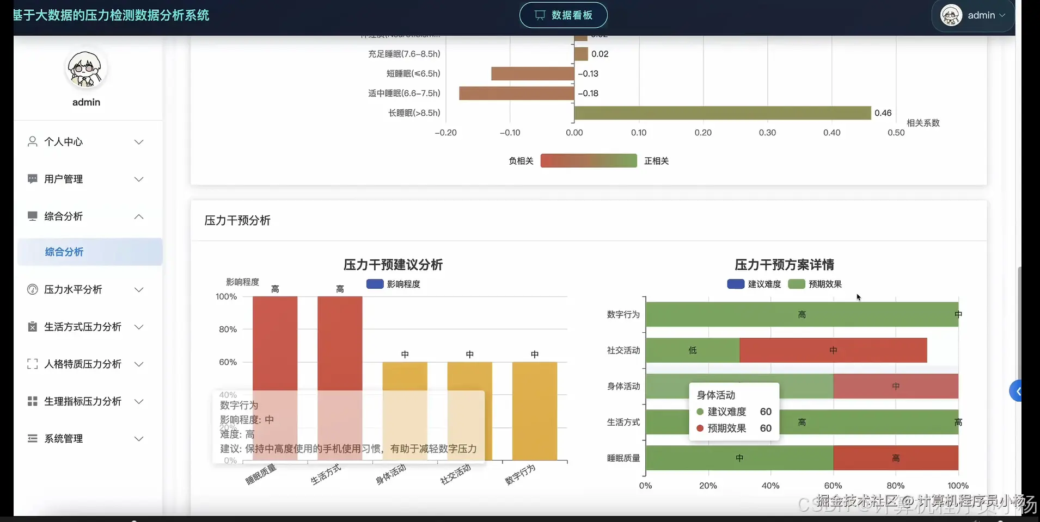Click the system title 基于大数据的压力检测数据分析系统
The height and width of the screenshot is (522, 1040).
coord(111,15)
